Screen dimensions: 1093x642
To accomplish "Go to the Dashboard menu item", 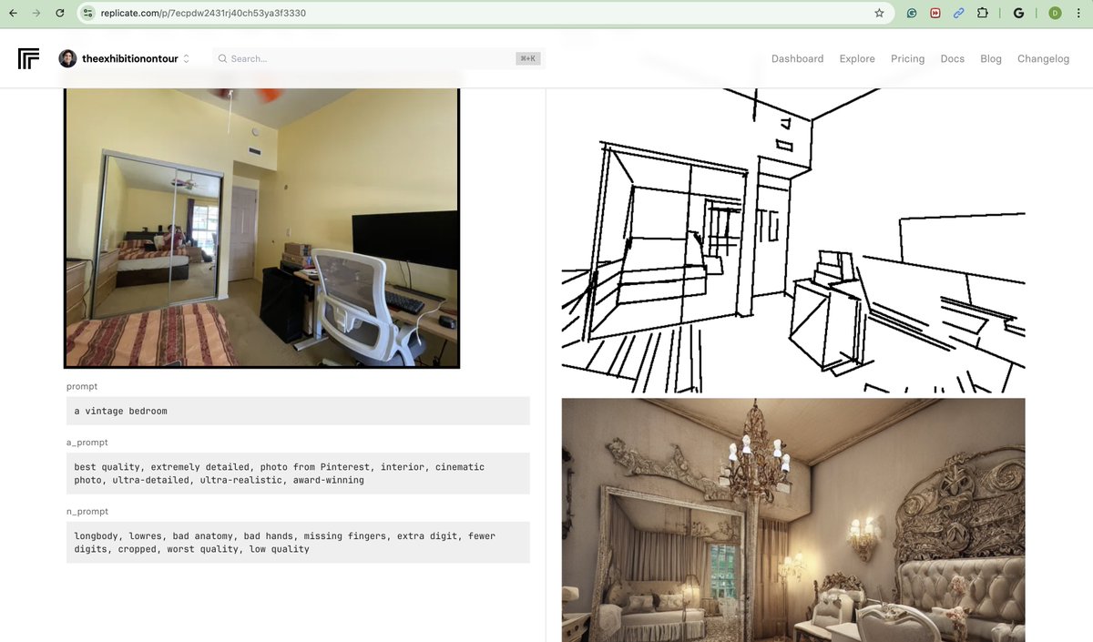I will coord(797,58).
